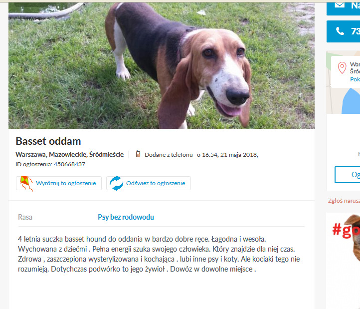Click the Pok... show map link
Viewport: 360px width, 309px height.
[355, 79]
